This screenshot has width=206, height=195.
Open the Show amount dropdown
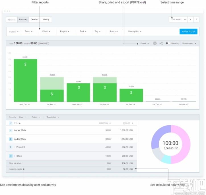(189, 43)
